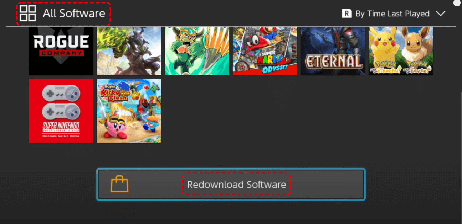Click the "All Software" heading text

pyautogui.click(x=74, y=14)
